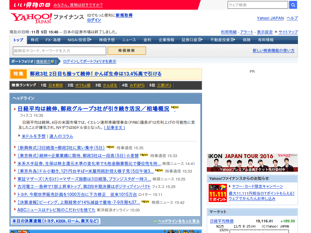Open the 〔新興株式〕3日続落 headline
Viewport: 311px width, 233px height.
[61, 148]
